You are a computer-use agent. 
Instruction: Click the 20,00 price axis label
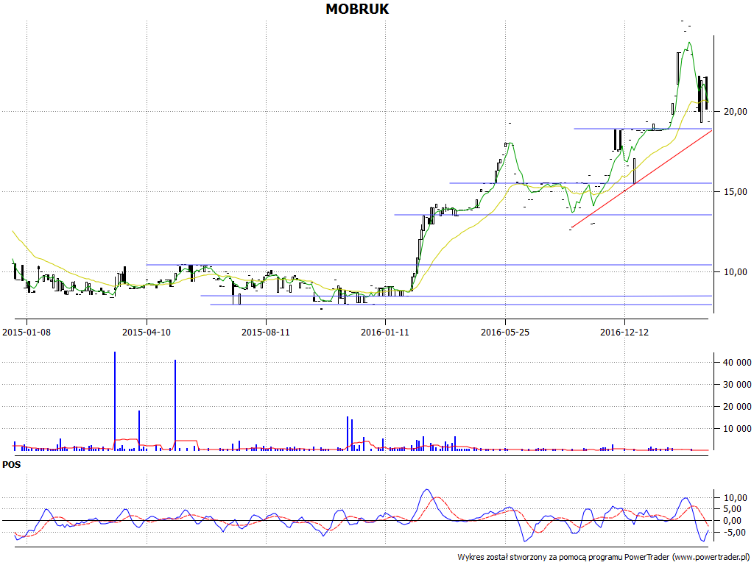736,112
